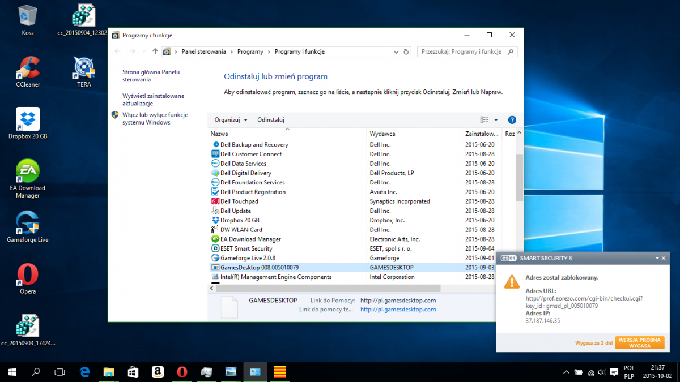Viewport: 680px width, 382px height.
Task: Open the Dropbox 20 GB desktop icon
Action: 28,123
